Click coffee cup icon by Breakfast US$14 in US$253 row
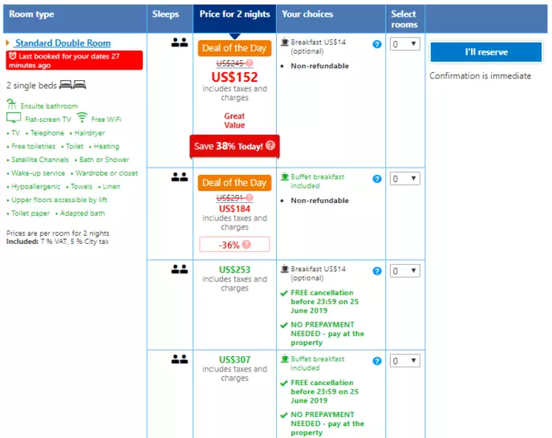This screenshot has height=438, width=552. coord(285,269)
